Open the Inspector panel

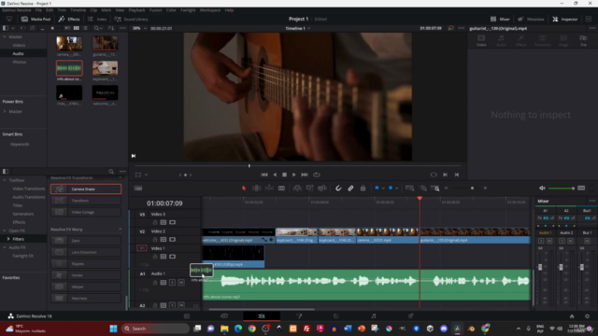coord(565,19)
